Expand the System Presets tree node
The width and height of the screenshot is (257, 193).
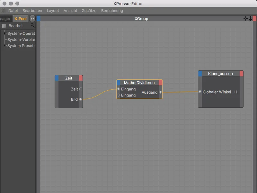click(x=4, y=45)
